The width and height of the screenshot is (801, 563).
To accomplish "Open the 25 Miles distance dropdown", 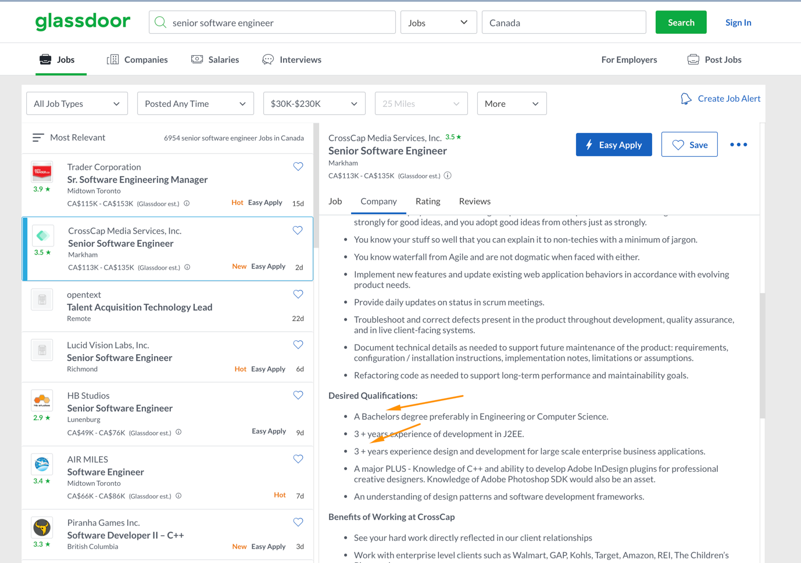I will (421, 103).
